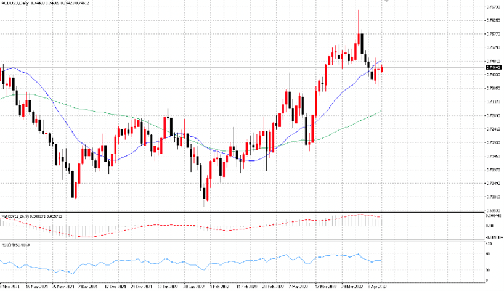The image size is (504, 291).
Task: Click the 1 Feb 2022 date label
Action: 219,286
